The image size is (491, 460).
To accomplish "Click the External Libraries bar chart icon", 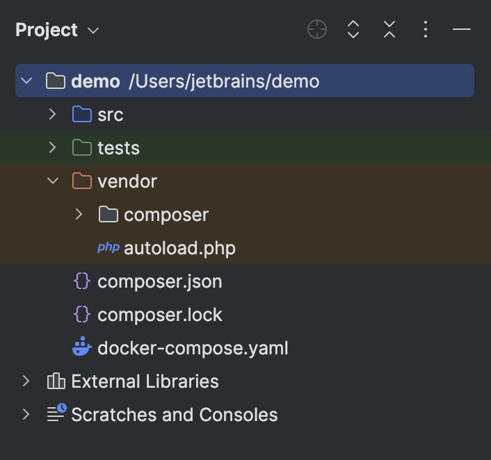I will point(56,381).
